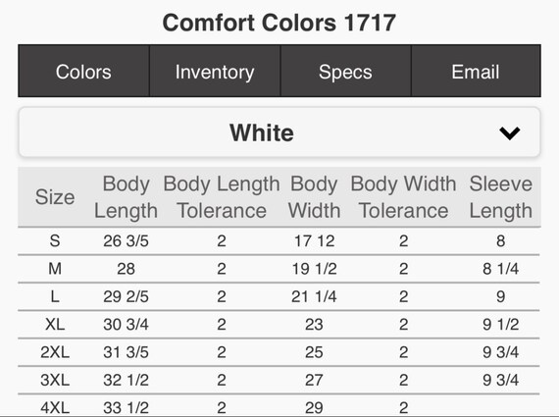559x417 pixels.
Task: Click the Sleeve Length column header
Action: point(500,197)
